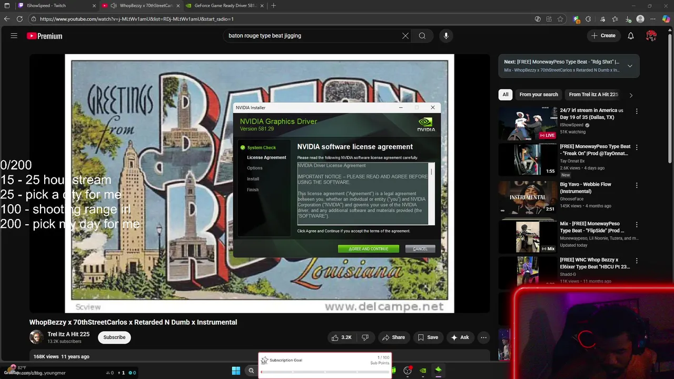This screenshot has height=379, width=674.
Task: Select License Agreement step in installer sidebar
Action: point(266,157)
